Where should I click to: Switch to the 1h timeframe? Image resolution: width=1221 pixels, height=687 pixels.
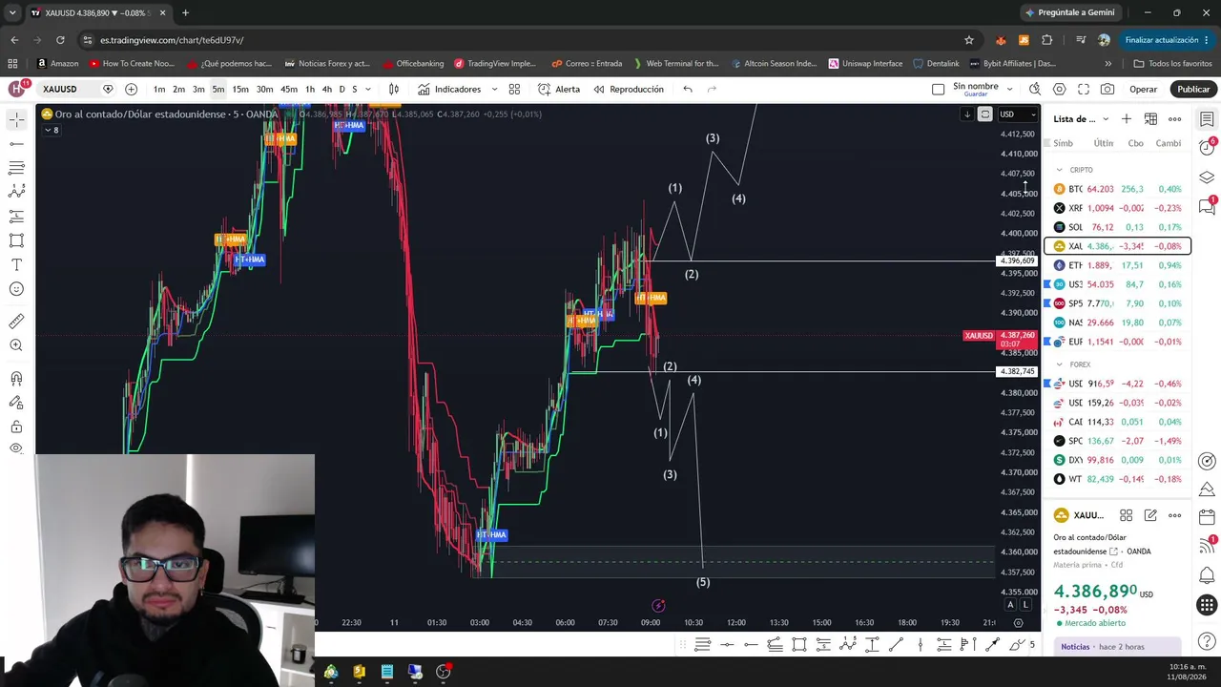click(x=309, y=90)
